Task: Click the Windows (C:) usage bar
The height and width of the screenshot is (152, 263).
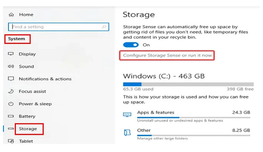Action: [188, 84]
